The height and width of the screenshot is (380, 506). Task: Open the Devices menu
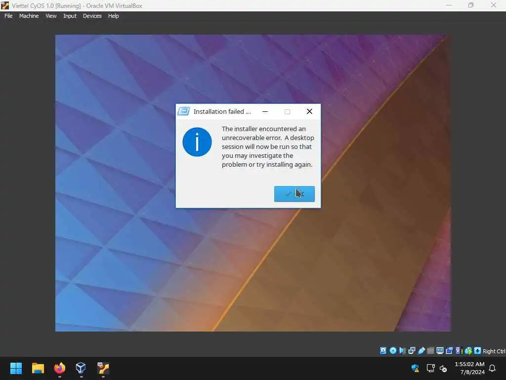(x=92, y=16)
